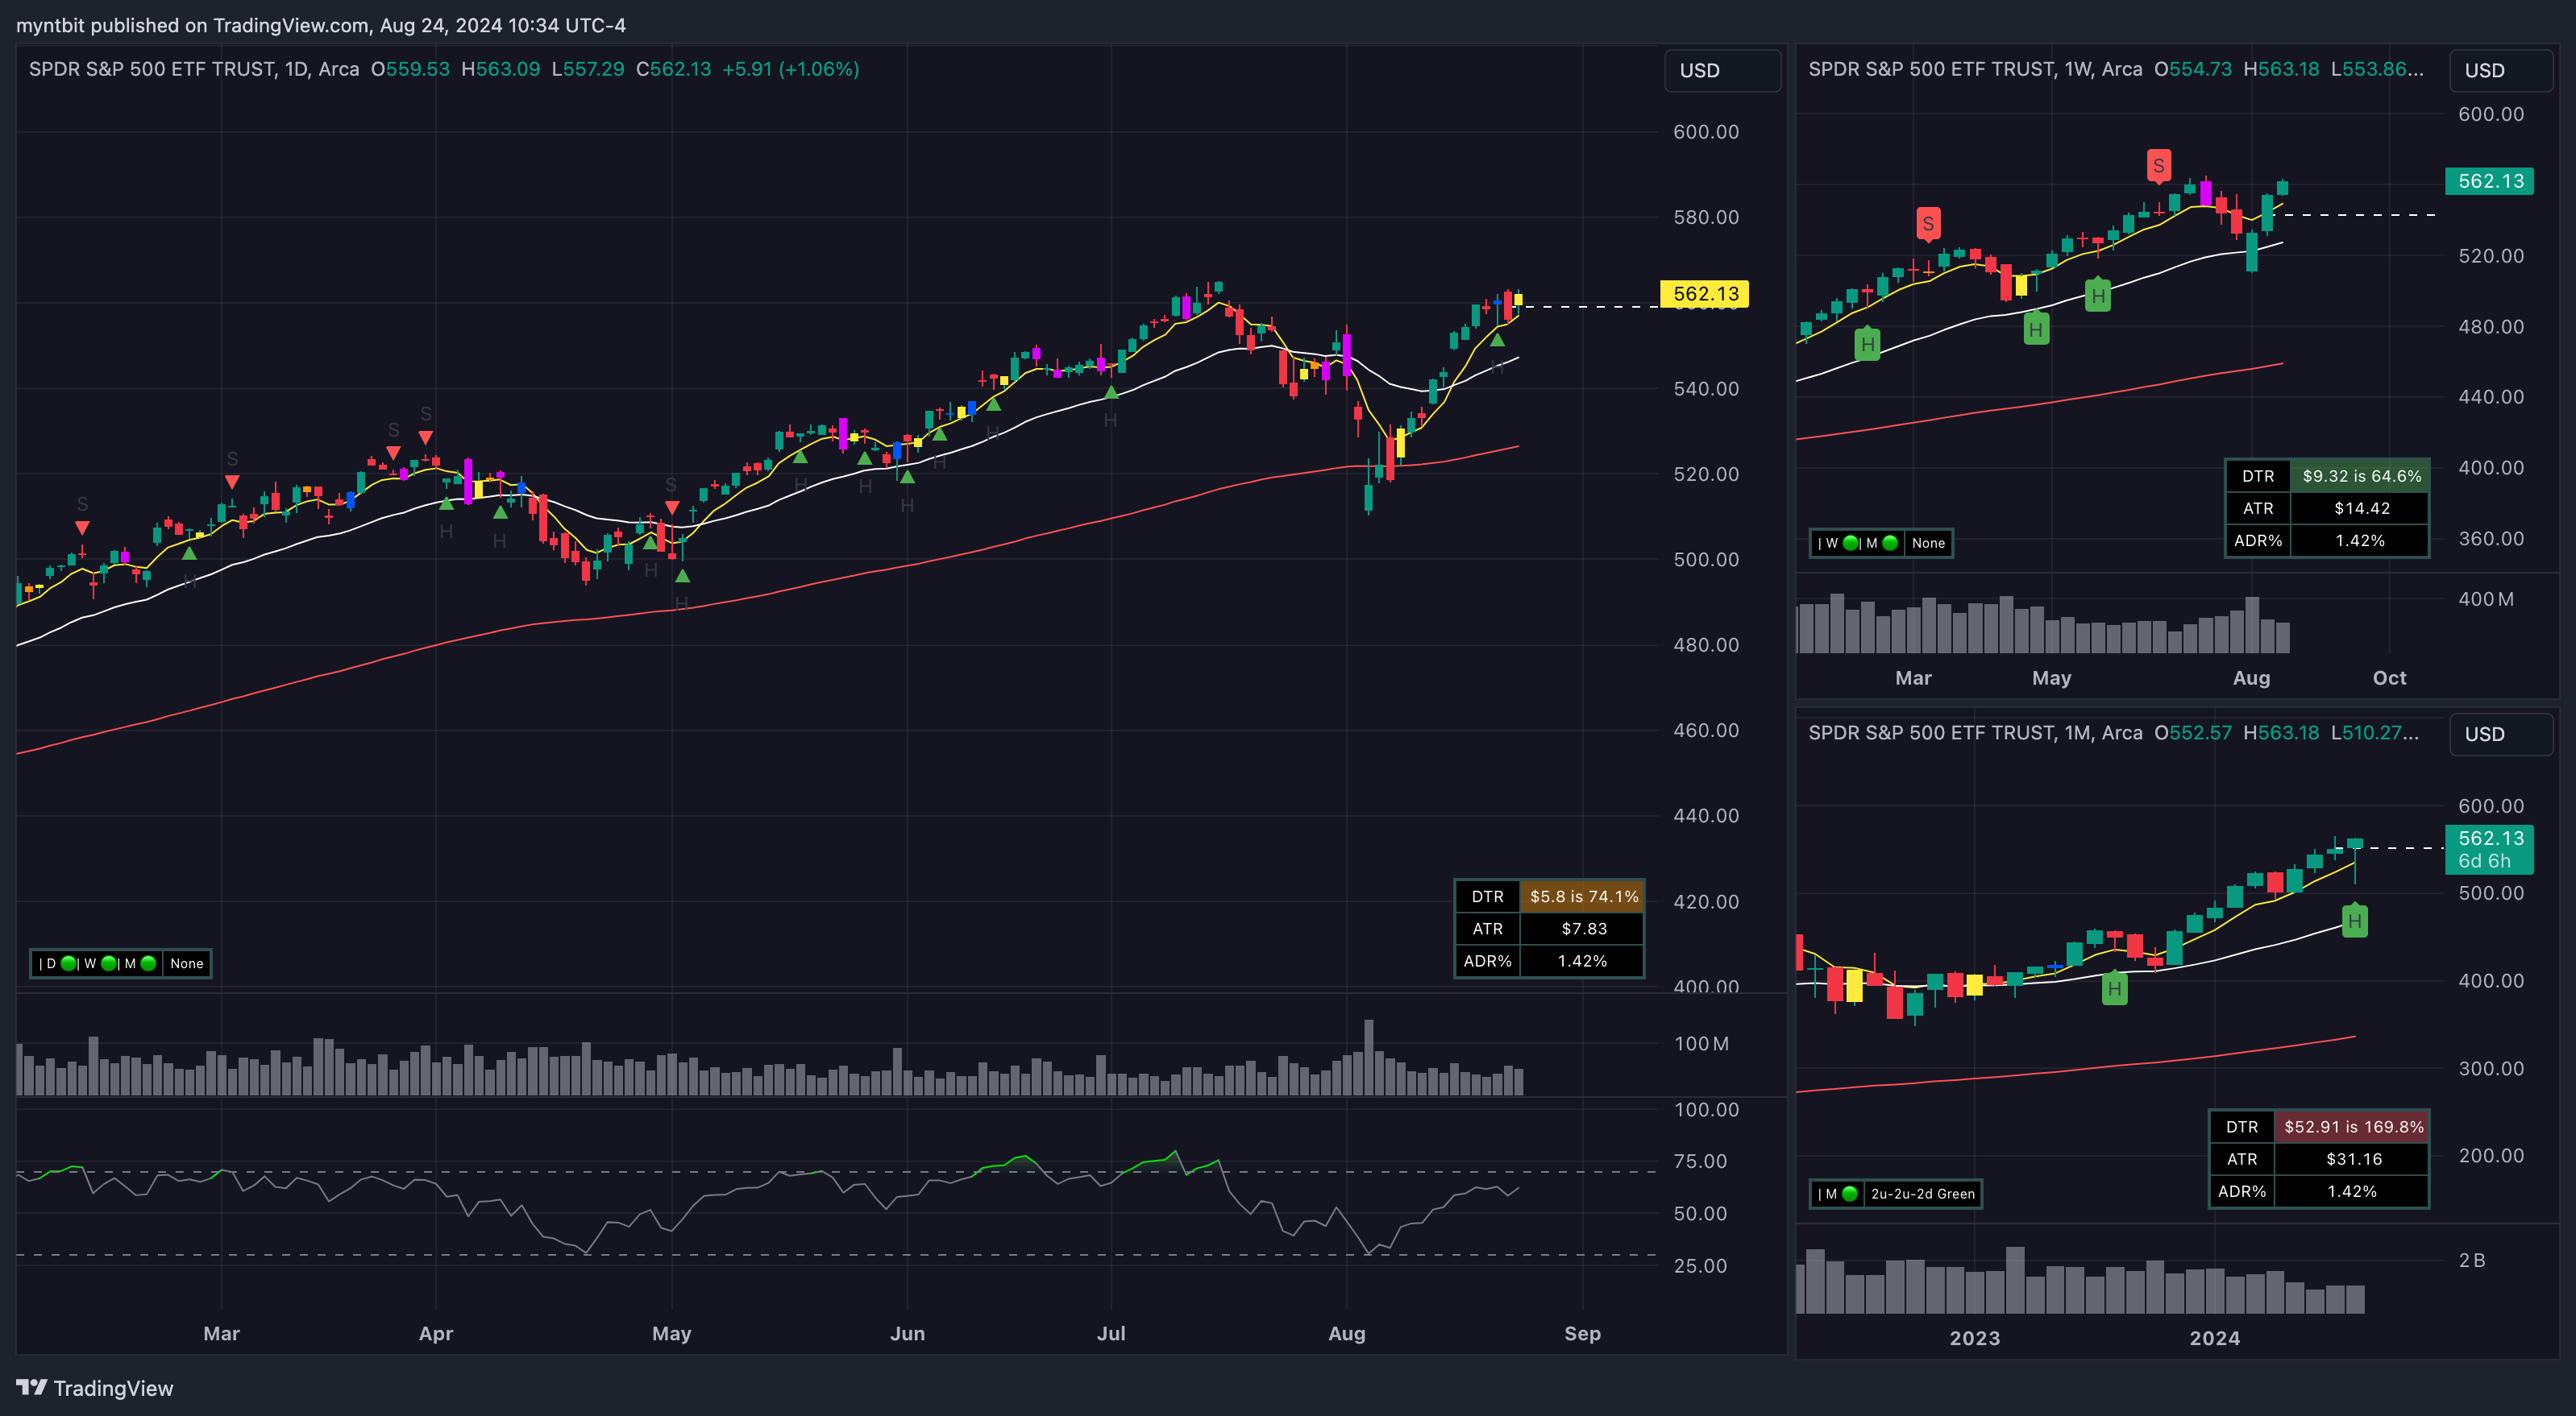
Task: Click the middle green H marker on weekly chart
Action: pyautogui.click(x=2036, y=329)
